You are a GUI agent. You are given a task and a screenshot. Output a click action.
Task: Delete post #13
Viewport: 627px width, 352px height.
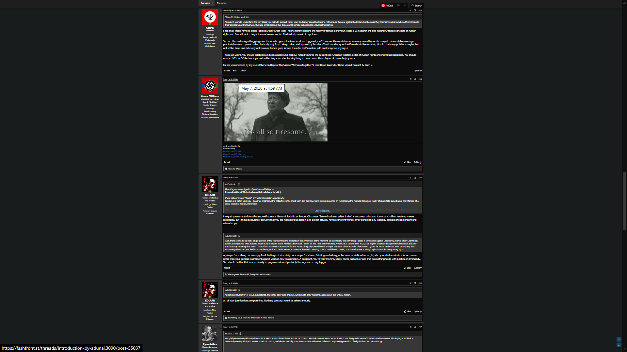pos(242,71)
